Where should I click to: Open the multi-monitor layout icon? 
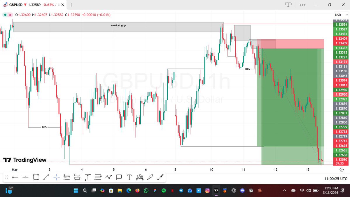[x=288, y=5]
